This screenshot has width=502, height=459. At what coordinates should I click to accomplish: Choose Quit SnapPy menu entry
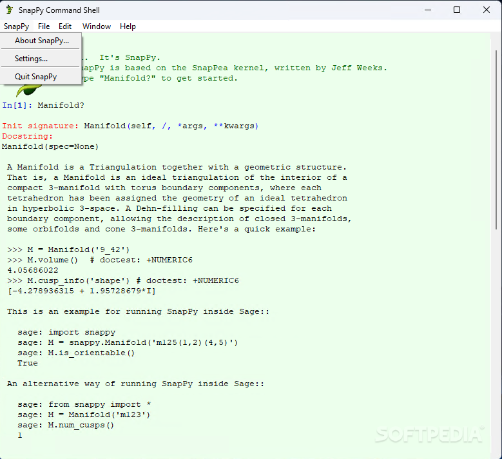(x=41, y=77)
